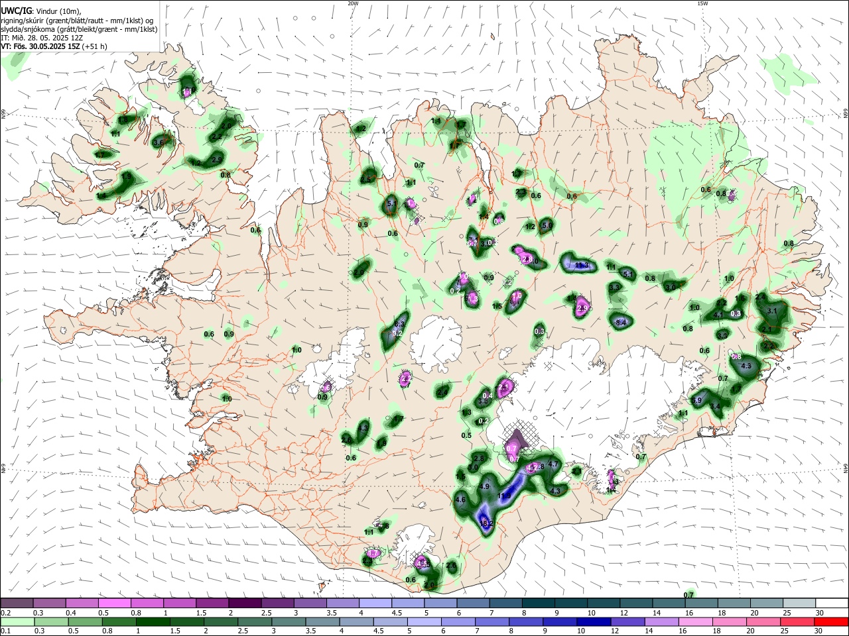
Task: Click the 'VT: Fös. 30.05.2025 15Z' valid time
Action: [x=40, y=46]
